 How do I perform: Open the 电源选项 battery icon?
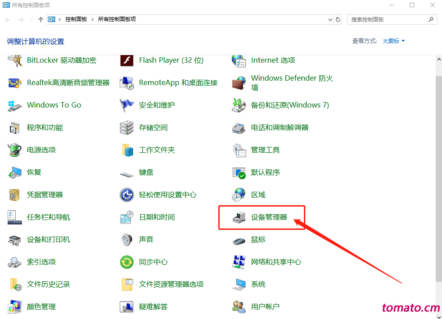15,150
